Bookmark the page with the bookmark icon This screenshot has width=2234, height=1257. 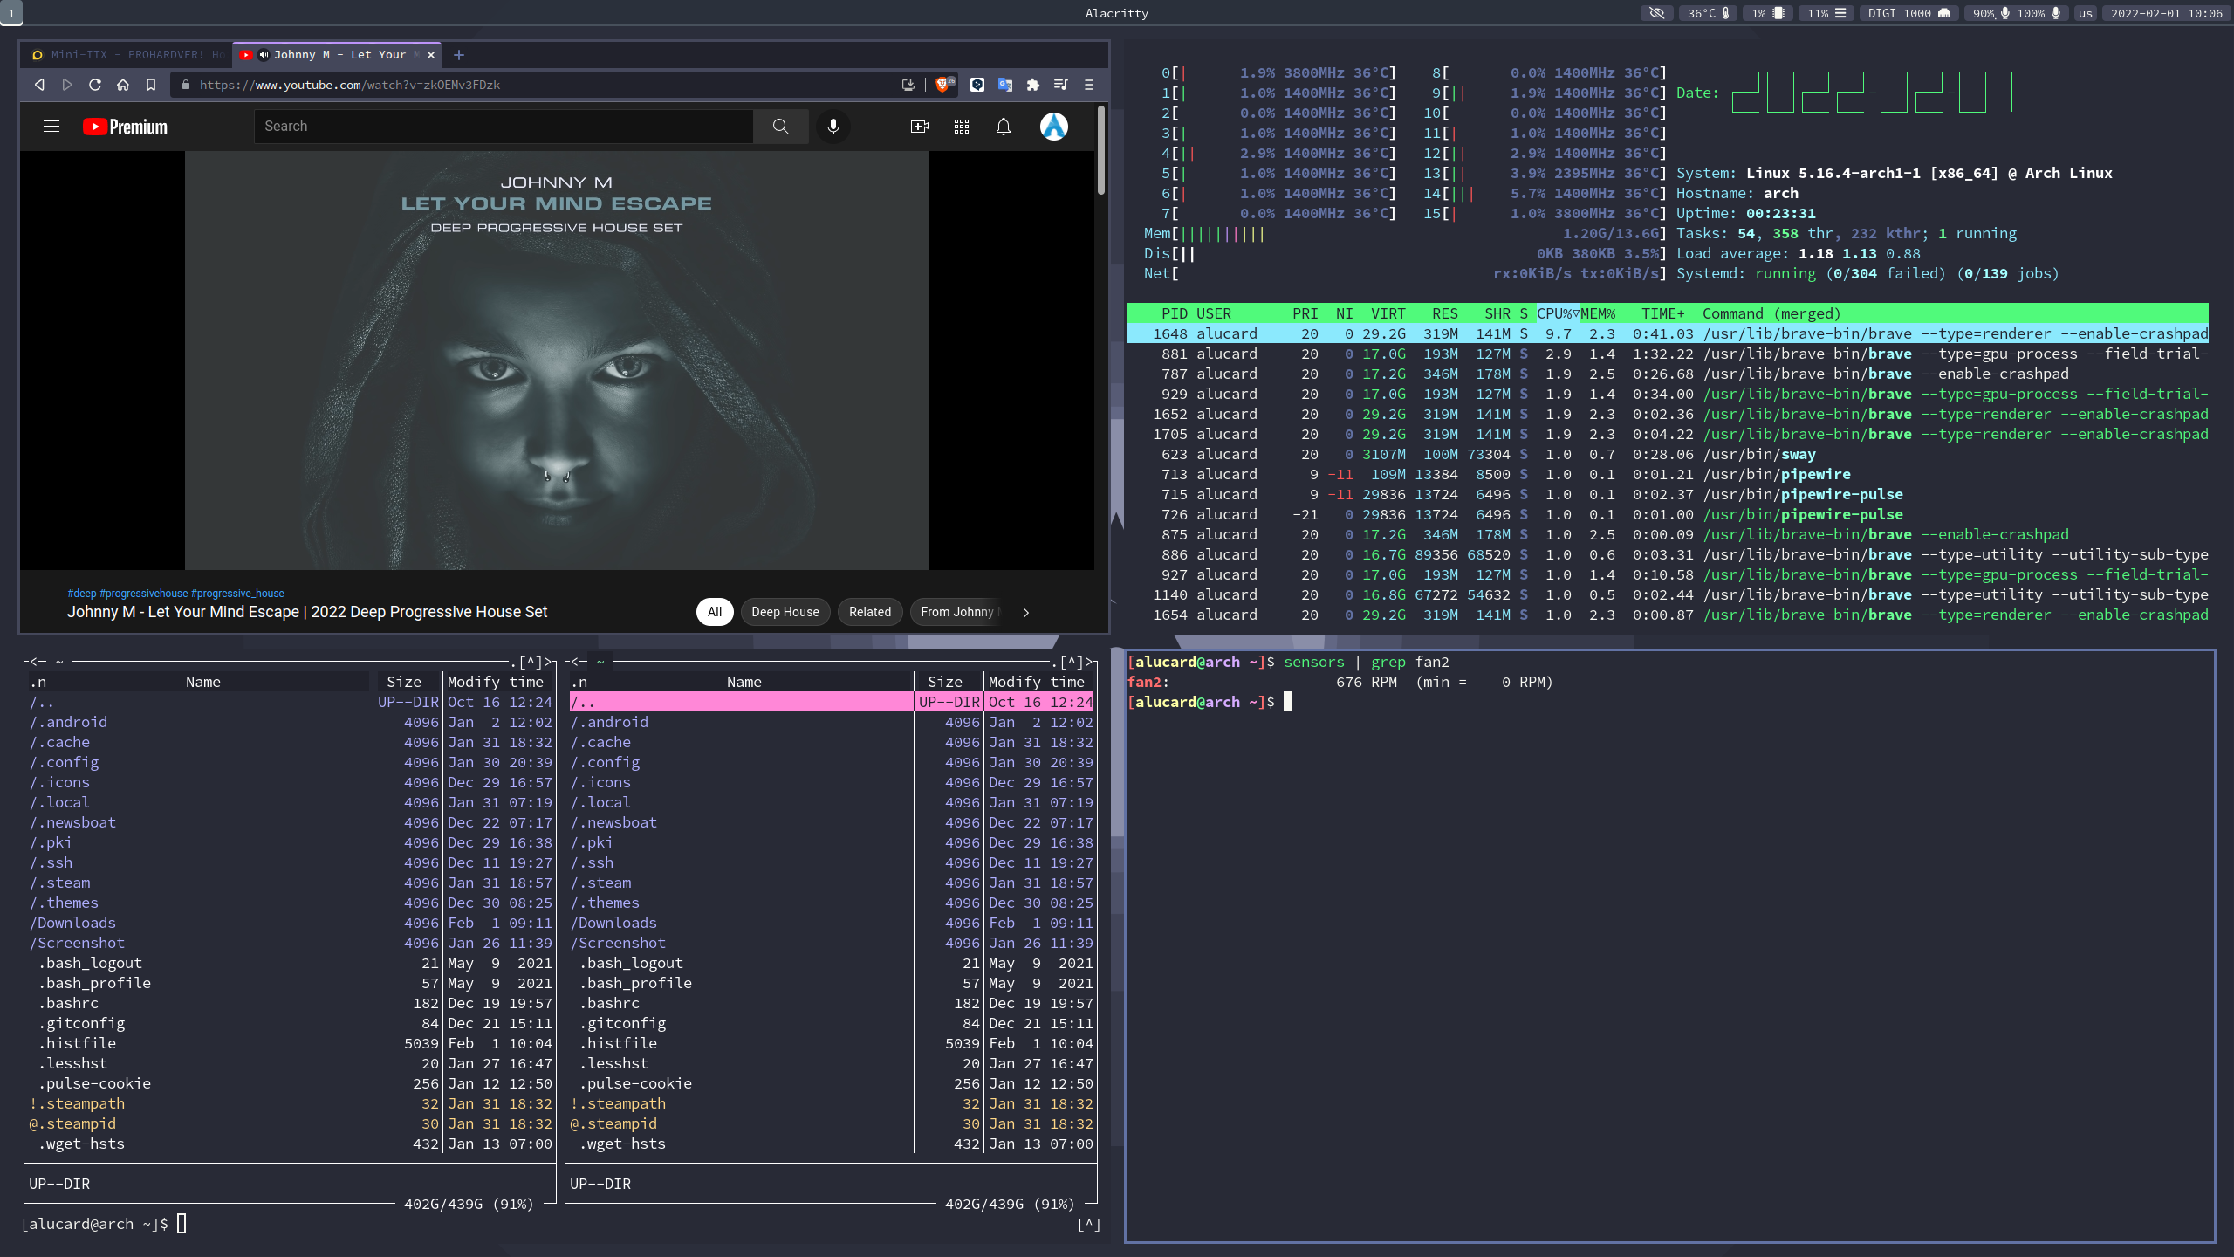[x=151, y=85]
